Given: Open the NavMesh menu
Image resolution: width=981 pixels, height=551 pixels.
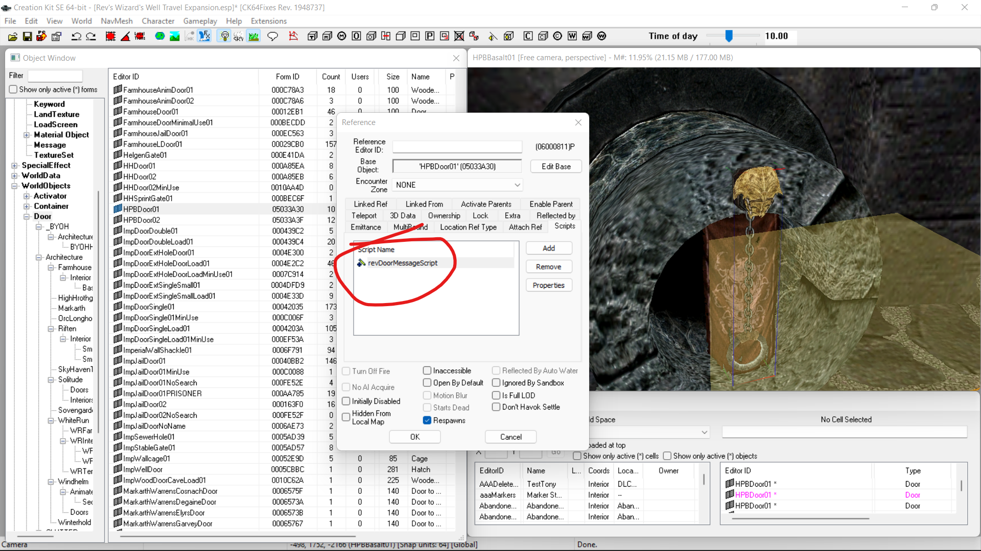Looking at the screenshot, I should click(116, 21).
